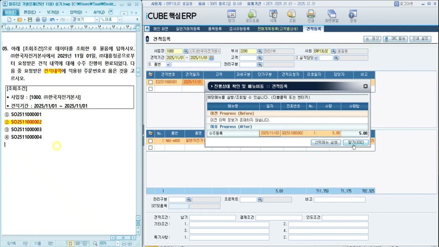Toggle select-all icon in 견적번호 grid header

[x=150, y=74]
